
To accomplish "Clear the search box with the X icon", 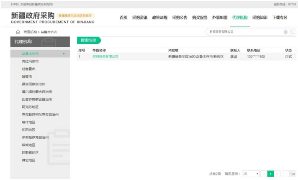I will pyautogui.click(x=285, y=32).
